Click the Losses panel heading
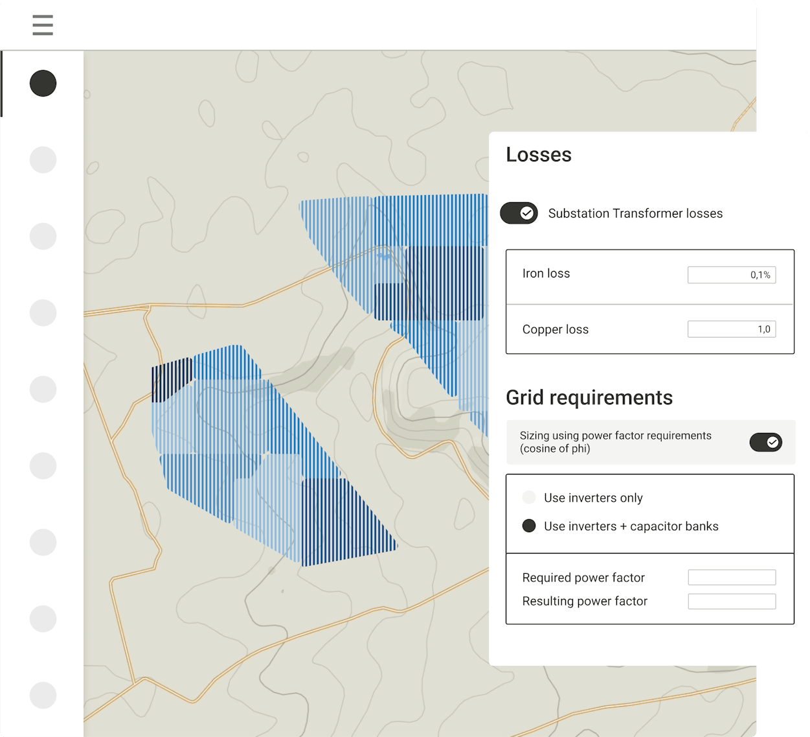The width and height of the screenshot is (810, 737). coord(539,155)
